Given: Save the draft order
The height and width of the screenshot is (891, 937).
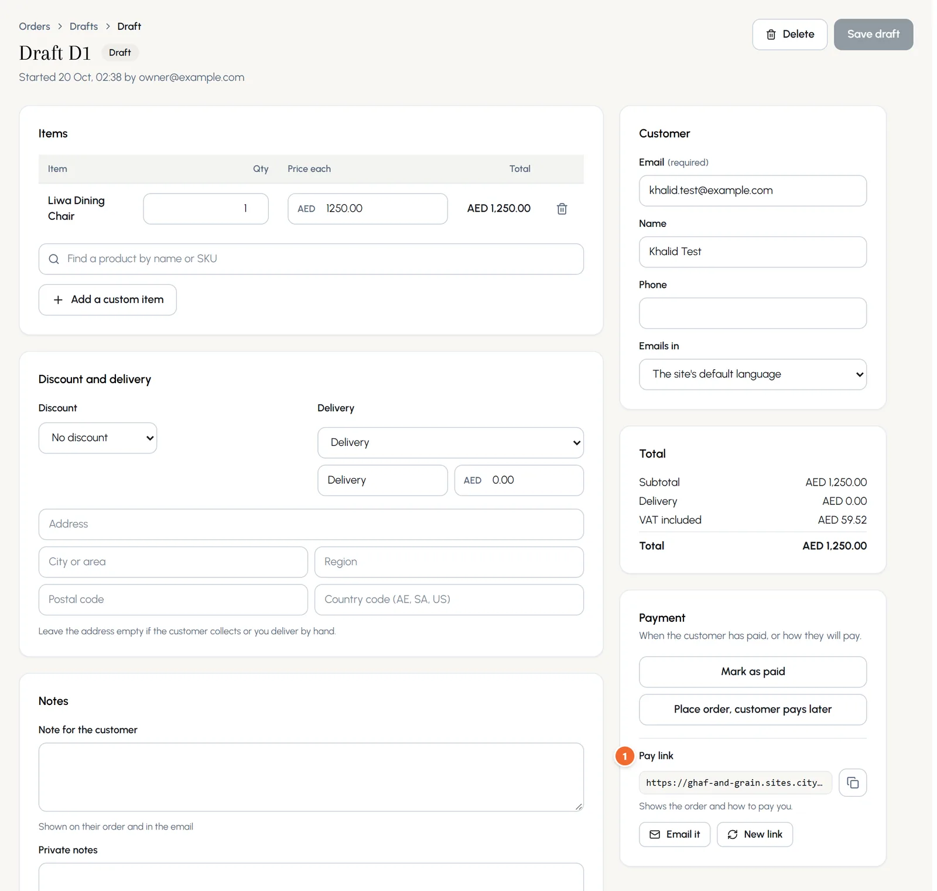Looking at the screenshot, I should 873,35.
